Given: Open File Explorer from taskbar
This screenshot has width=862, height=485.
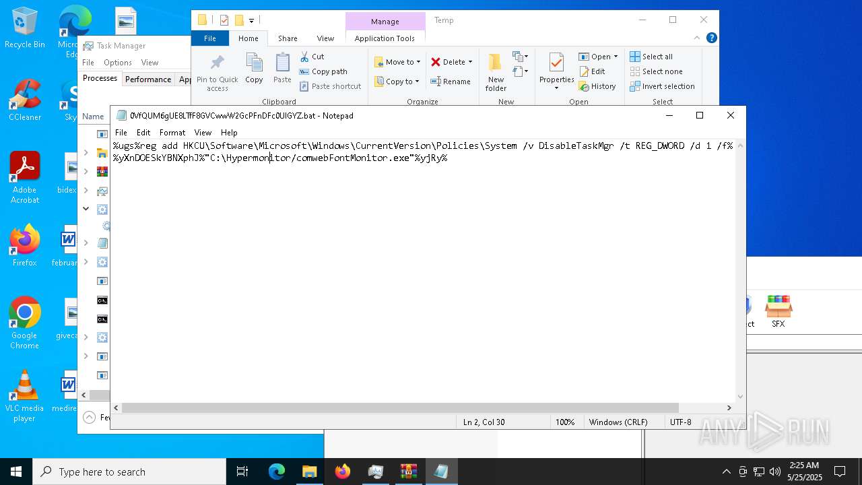Looking at the screenshot, I should coord(309,472).
